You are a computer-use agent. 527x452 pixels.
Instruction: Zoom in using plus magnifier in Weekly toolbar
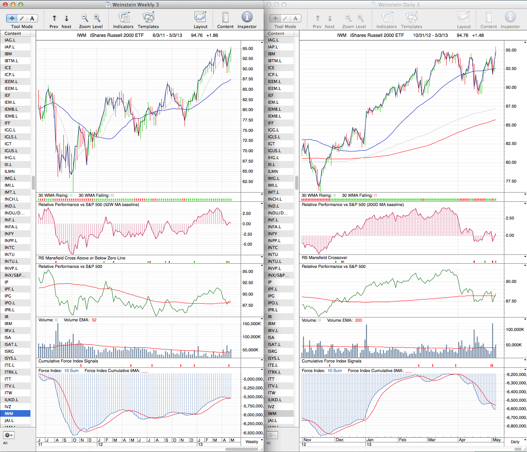[x=97, y=18]
